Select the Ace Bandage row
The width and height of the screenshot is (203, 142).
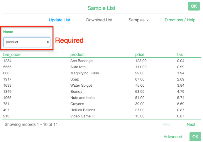pyautogui.click(x=82, y=61)
